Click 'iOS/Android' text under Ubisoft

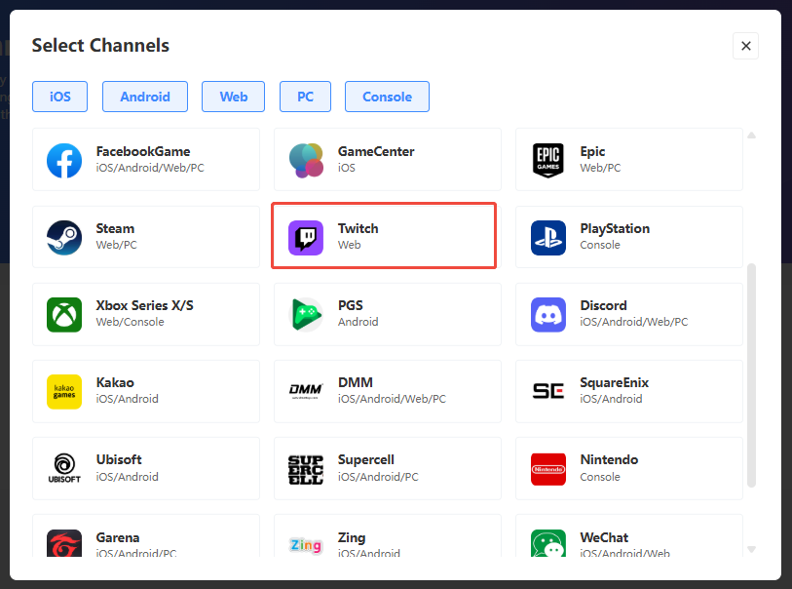point(127,477)
